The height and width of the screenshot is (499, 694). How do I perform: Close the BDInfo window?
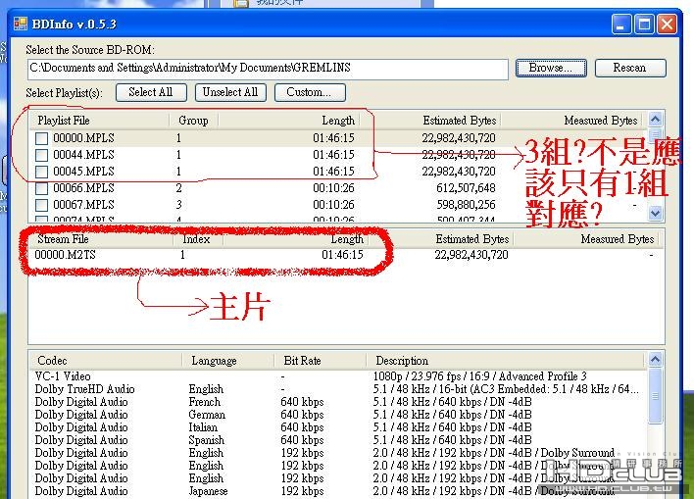coord(667,24)
